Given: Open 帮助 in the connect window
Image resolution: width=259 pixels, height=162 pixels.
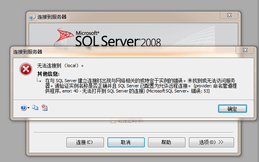Looking at the screenshot, I should [166, 142].
